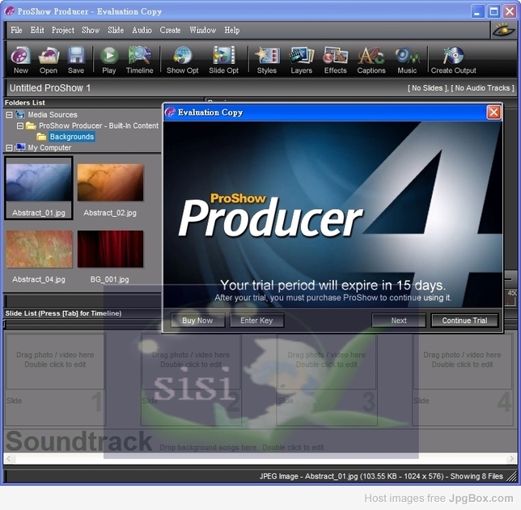The width and height of the screenshot is (521, 510).
Task: Click the Styles toolbar icon
Action: [x=266, y=58]
